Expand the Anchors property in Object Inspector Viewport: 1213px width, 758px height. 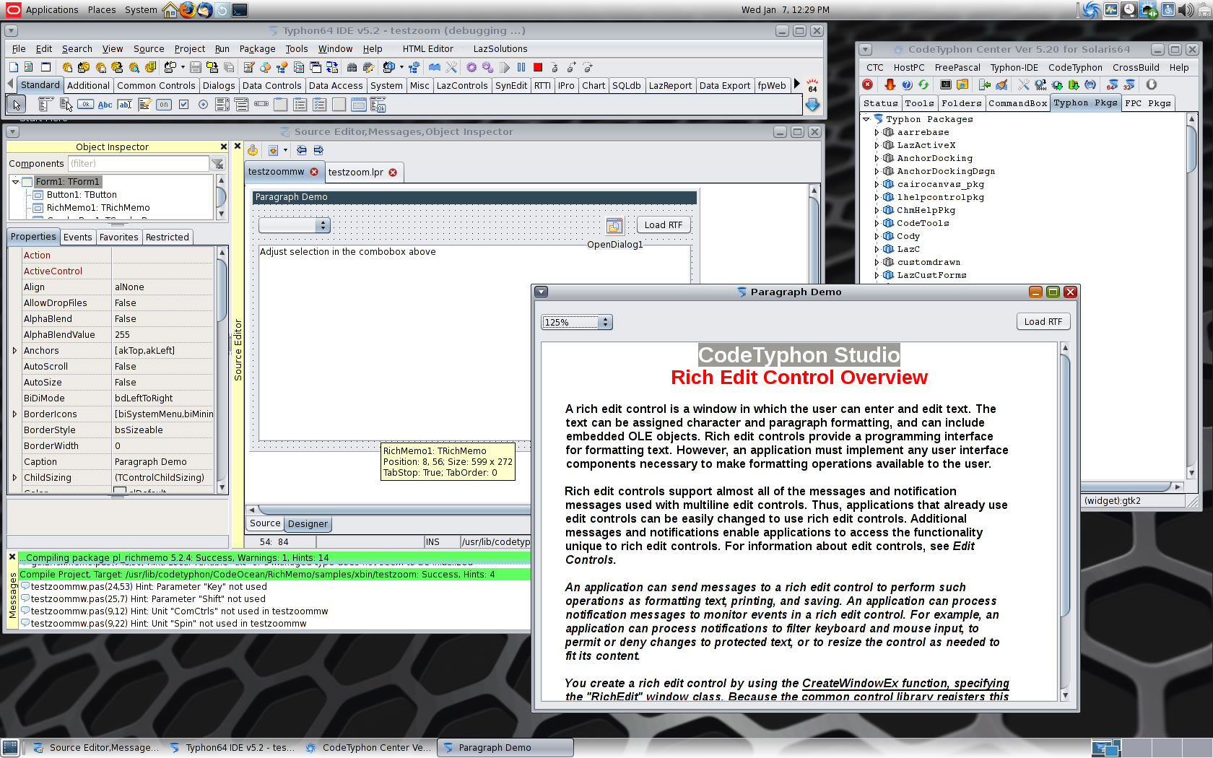coord(14,351)
